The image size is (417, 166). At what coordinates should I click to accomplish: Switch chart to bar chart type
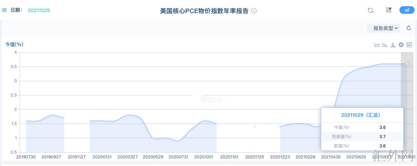coord(385,45)
